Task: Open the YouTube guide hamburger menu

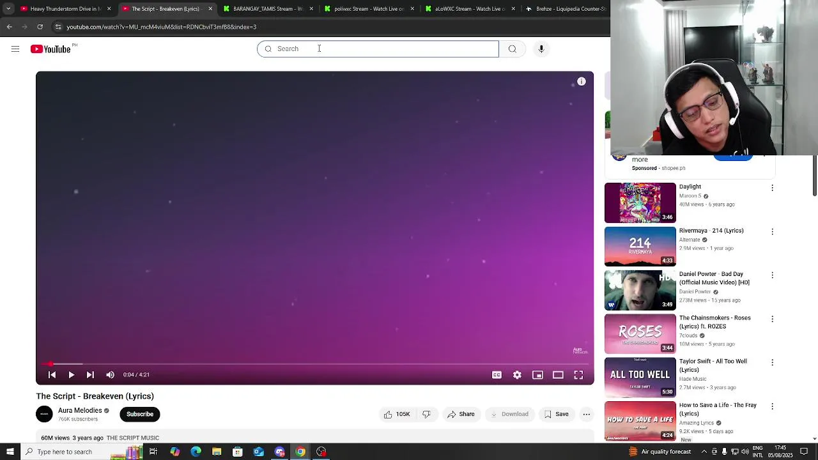Action: [15, 49]
